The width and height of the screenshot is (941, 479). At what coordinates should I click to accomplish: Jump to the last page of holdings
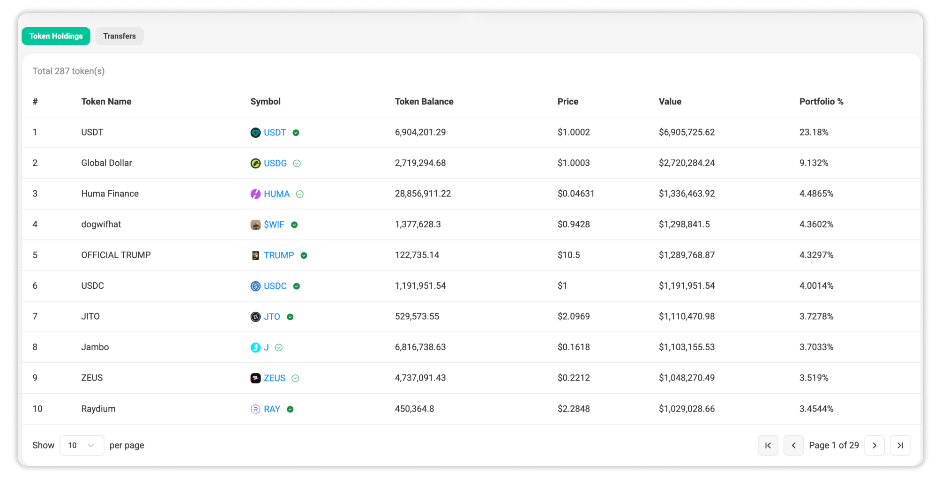pyautogui.click(x=900, y=445)
